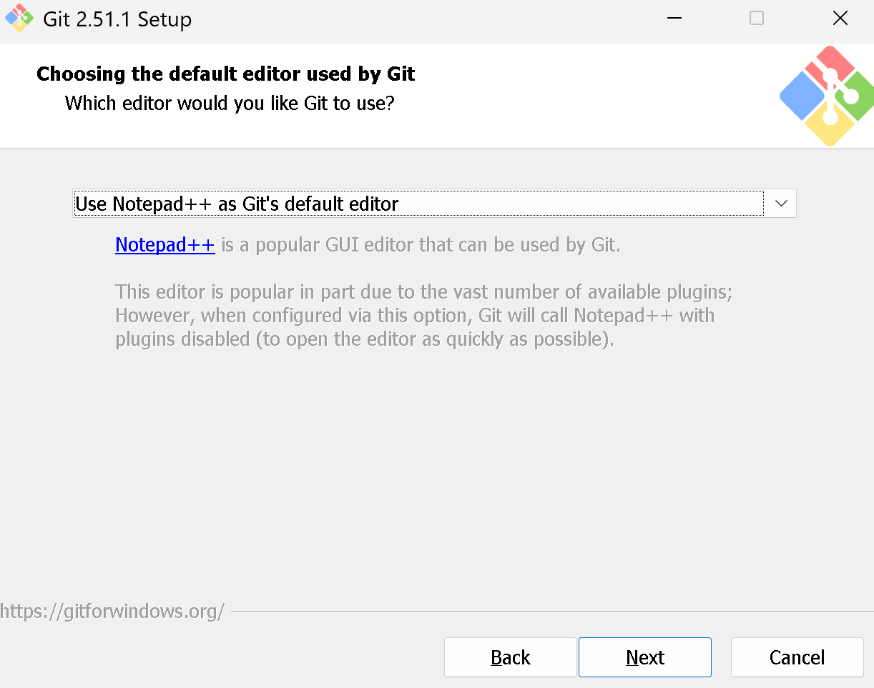Image resolution: width=874 pixels, height=688 pixels.
Task: Expand the editor list with the chevron arrow
Action: (780, 204)
